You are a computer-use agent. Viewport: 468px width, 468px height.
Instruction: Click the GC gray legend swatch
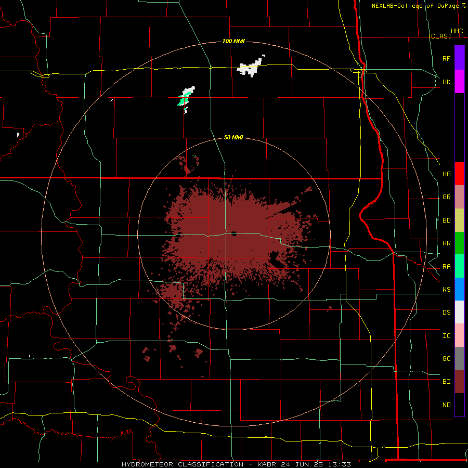[459, 358]
